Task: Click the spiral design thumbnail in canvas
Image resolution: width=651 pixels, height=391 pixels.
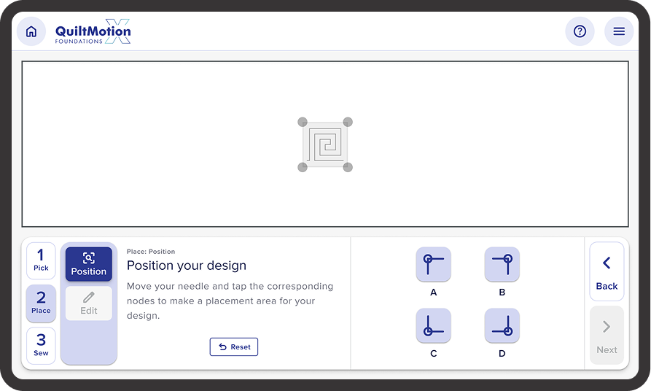Action: [x=325, y=144]
